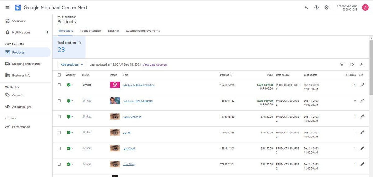This screenshot has height=177, width=373.
Task: Switch to the All products tab
Action: pyautogui.click(x=65, y=31)
